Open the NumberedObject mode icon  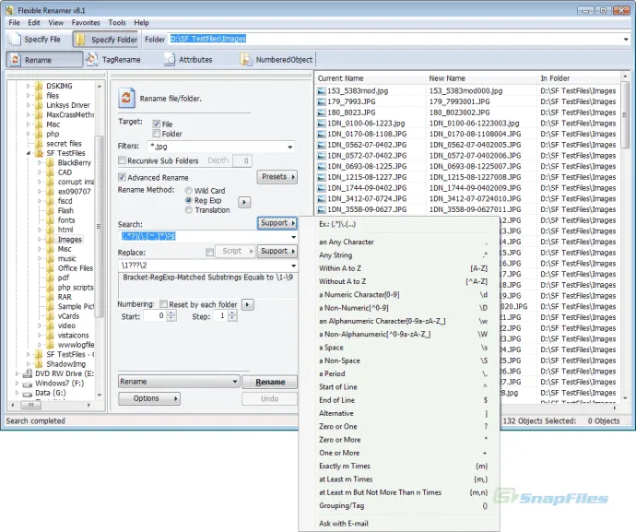point(246,60)
